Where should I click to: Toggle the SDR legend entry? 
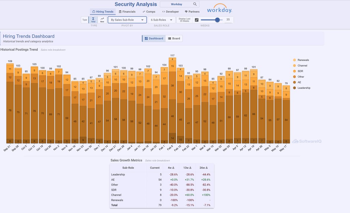(x=298, y=71)
